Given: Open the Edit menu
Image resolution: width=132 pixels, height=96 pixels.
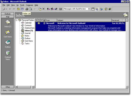Looking at the screenshot, I should point(8,5).
